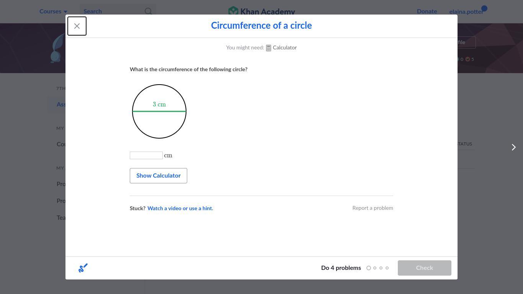Open 'Watch a video or use a hint' link
Screen dimensions: 523x294
[x=180, y=209]
